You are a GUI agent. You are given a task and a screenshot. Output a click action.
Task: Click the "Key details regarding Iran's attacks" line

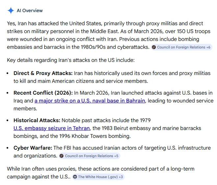(71, 60)
